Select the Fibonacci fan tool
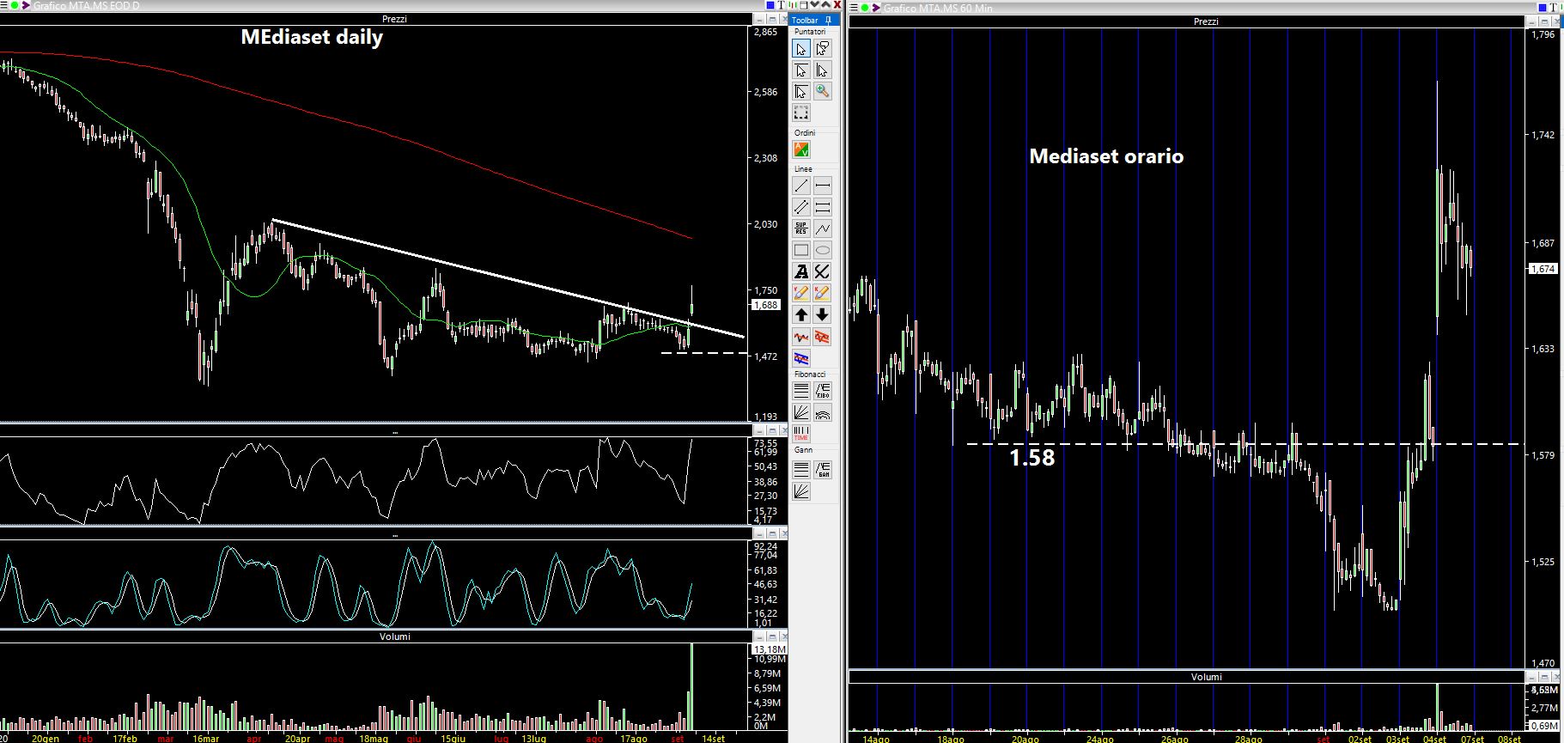 [x=800, y=412]
